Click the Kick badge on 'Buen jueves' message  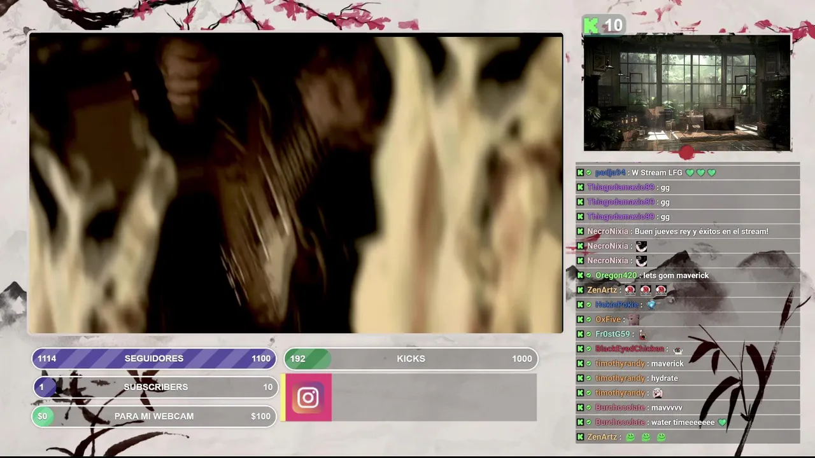tap(580, 232)
